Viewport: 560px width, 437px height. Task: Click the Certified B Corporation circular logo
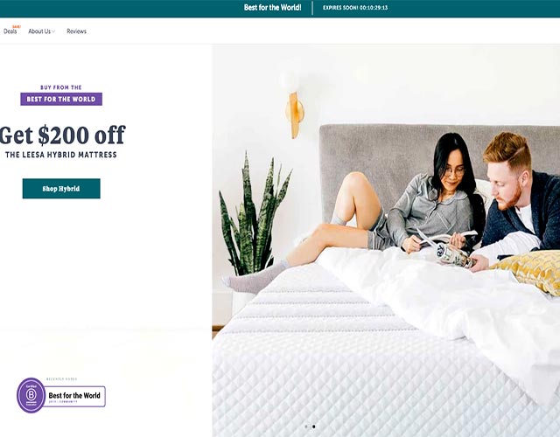point(31,395)
